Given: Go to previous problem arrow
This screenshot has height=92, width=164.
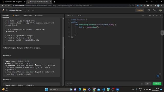Looking at the screenshot, I should (x=25, y=10).
